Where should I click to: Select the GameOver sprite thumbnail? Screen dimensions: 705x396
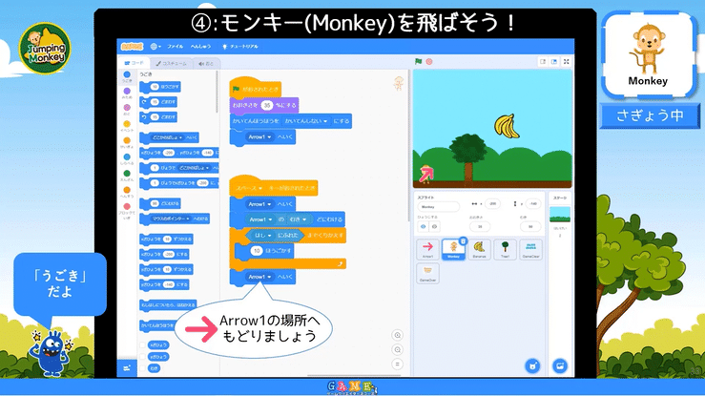click(427, 273)
